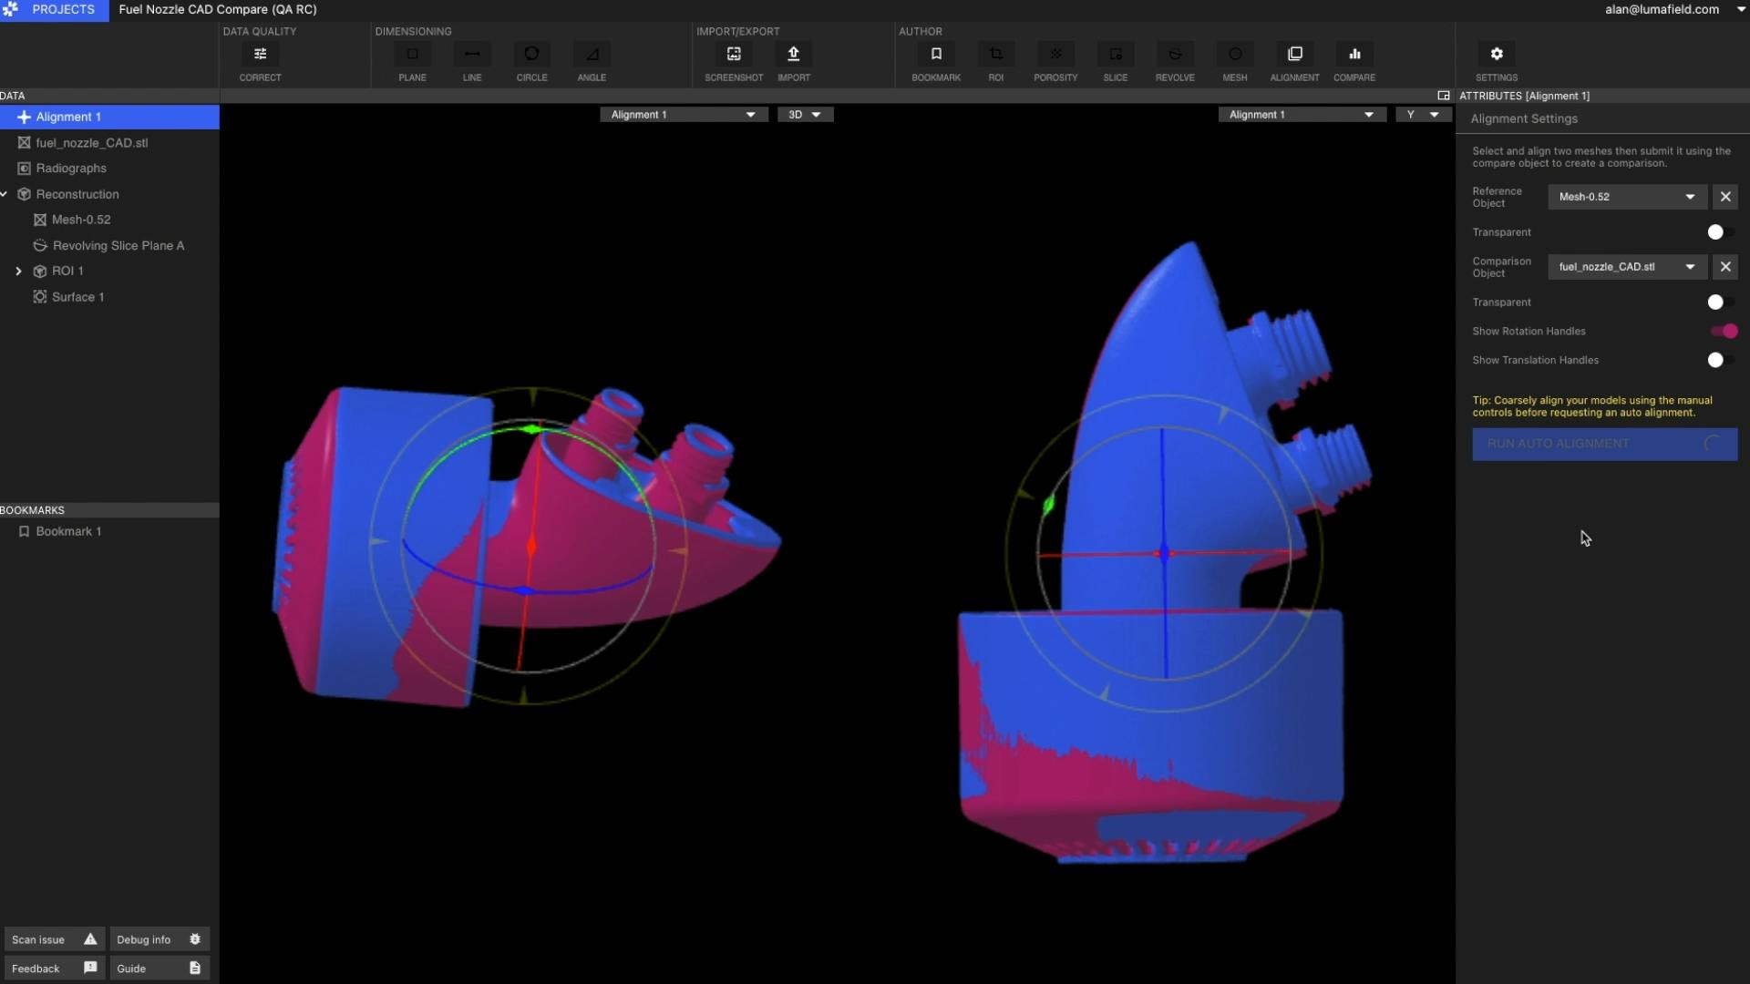Open the Reference Object Mesh-0.52 dropdown
Screen dimensions: 1750x984
click(x=1626, y=197)
